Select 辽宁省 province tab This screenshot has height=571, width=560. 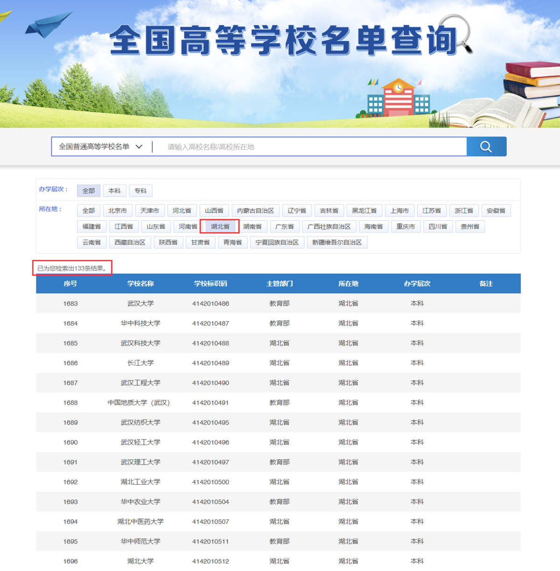click(x=297, y=211)
